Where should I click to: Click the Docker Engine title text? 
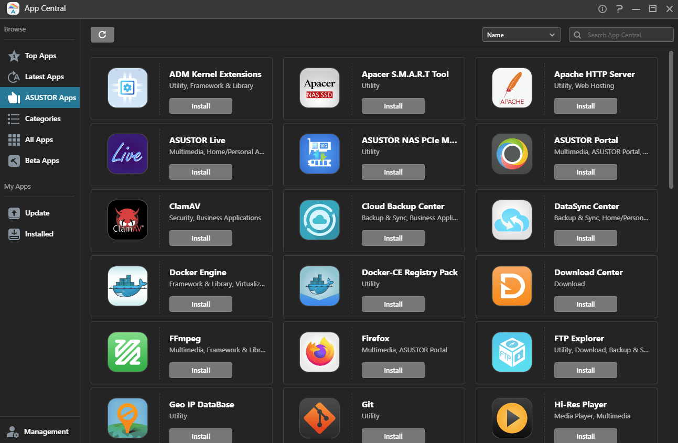pos(198,273)
